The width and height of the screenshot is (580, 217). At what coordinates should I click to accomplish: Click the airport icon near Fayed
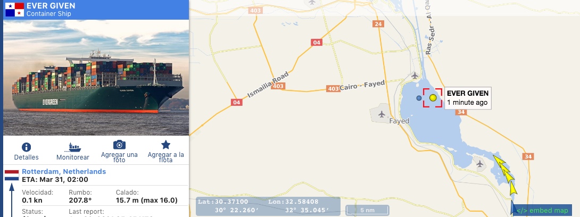pyautogui.click(x=382, y=114)
